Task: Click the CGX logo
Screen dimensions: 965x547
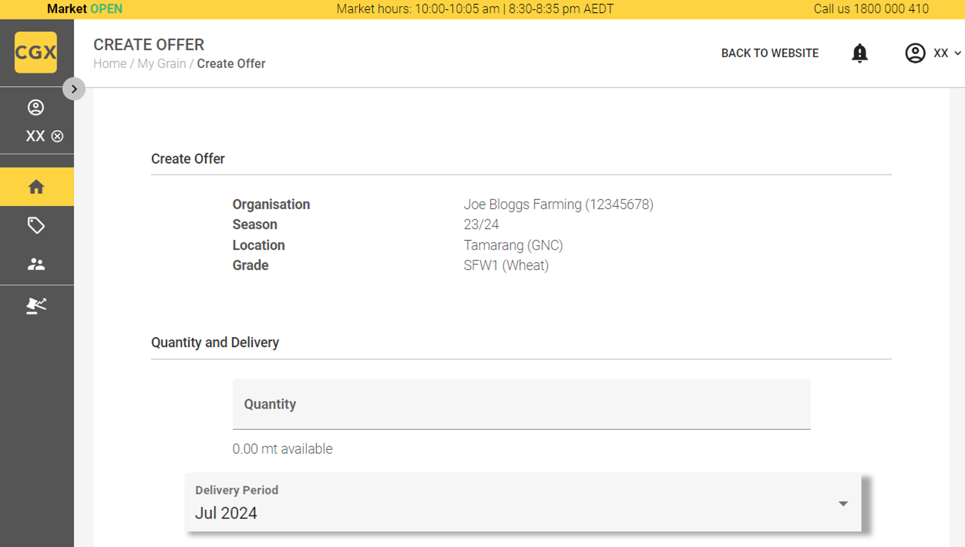Action: [x=36, y=52]
